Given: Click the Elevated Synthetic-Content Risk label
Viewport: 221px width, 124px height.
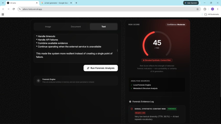Looking at the screenshot, I should pos(157,60).
